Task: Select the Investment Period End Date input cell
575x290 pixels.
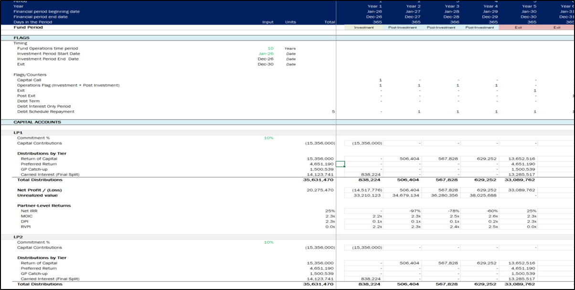Action: click(x=266, y=59)
